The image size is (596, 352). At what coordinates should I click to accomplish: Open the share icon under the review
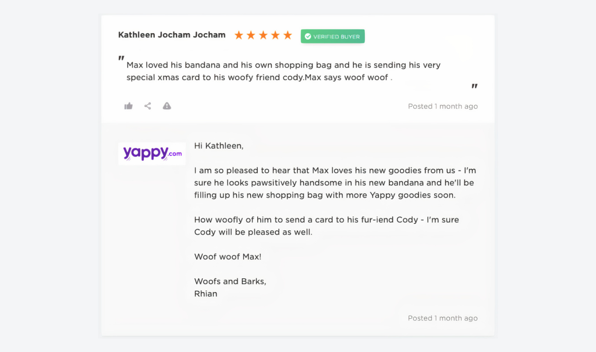pyautogui.click(x=147, y=106)
